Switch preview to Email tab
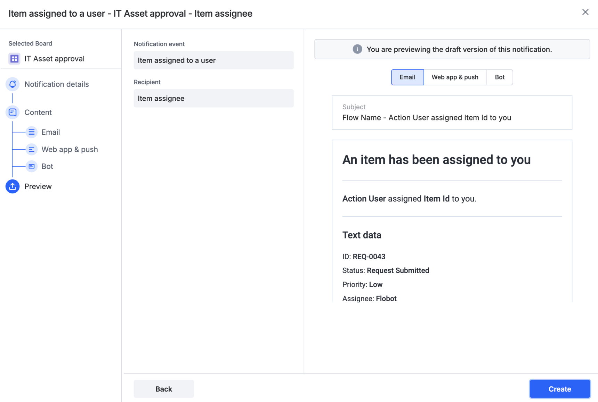598x402 pixels. (x=407, y=77)
